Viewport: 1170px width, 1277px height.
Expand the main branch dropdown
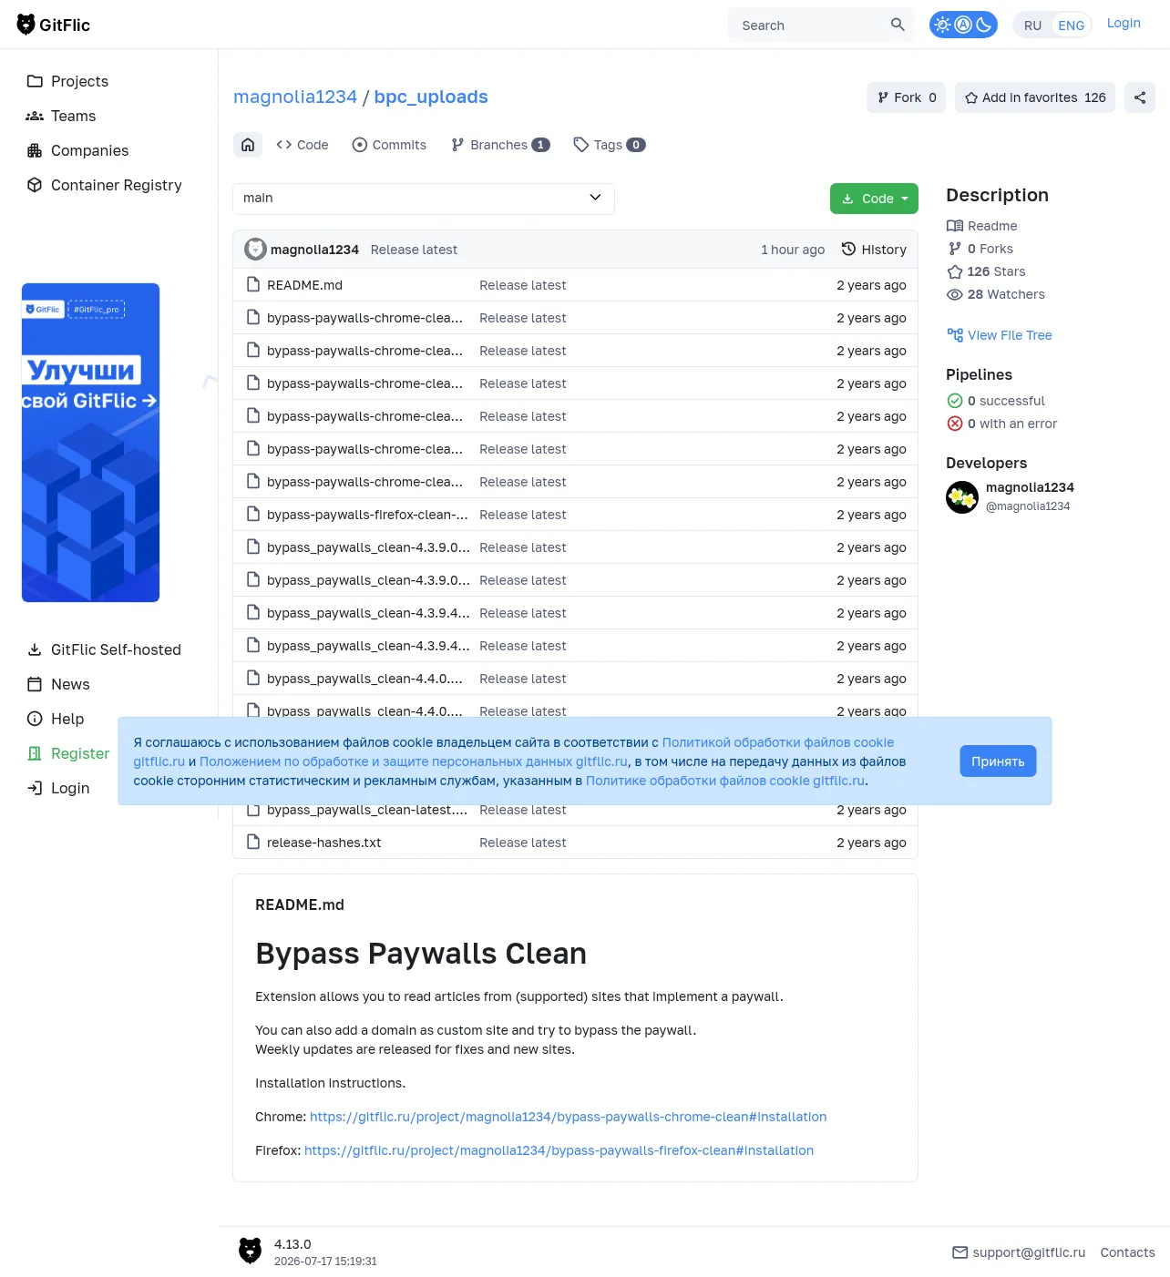pyautogui.click(x=424, y=199)
